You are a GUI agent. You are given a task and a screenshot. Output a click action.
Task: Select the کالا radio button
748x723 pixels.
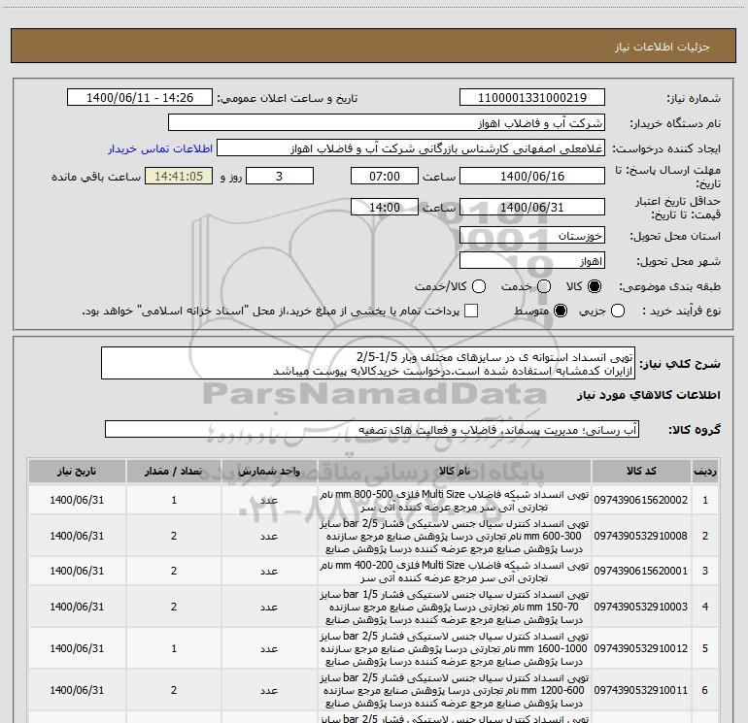(595, 286)
